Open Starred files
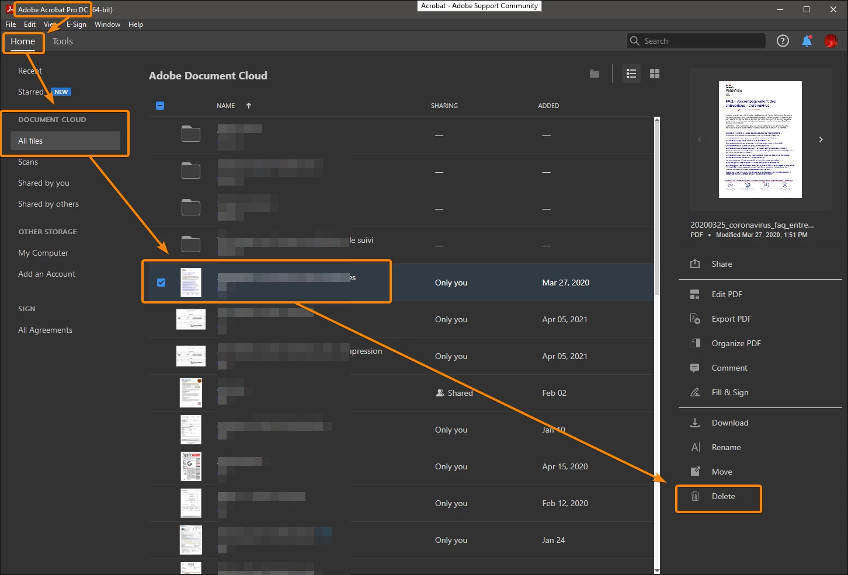This screenshot has width=848, height=575. pyautogui.click(x=30, y=92)
